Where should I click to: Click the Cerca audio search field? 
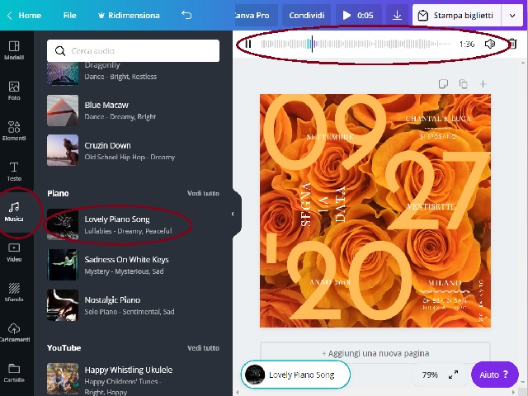click(x=134, y=50)
